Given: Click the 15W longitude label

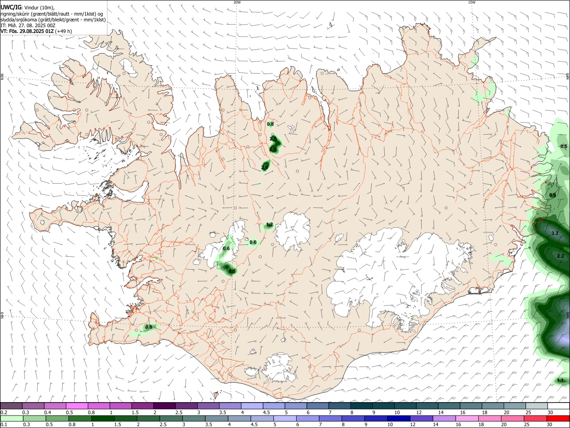Looking at the screenshot, I should coord(472,2).
